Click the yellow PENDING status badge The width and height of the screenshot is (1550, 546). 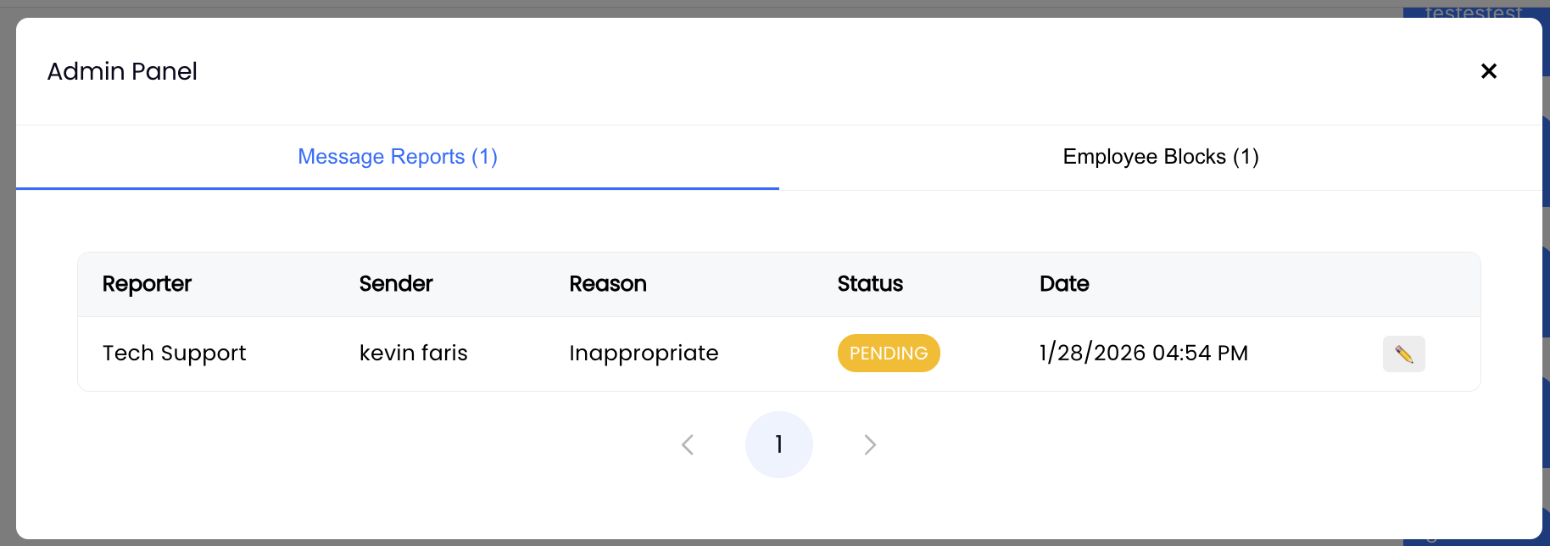click(x=889, y=354)
